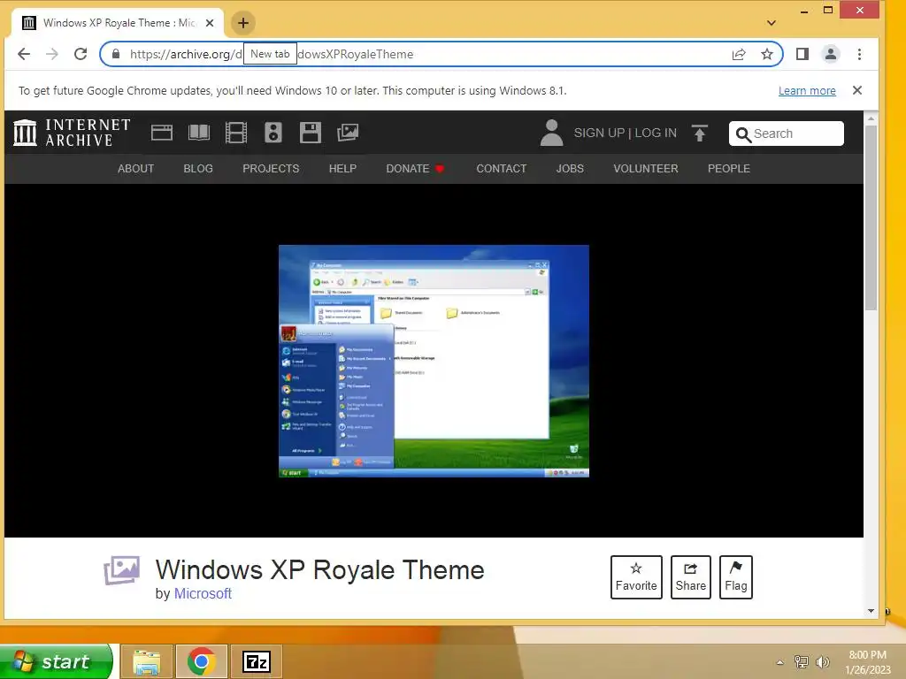Click the Windows XP screenshot preview image
This screenshot has width=906, height=679.
tap(434, 362)
